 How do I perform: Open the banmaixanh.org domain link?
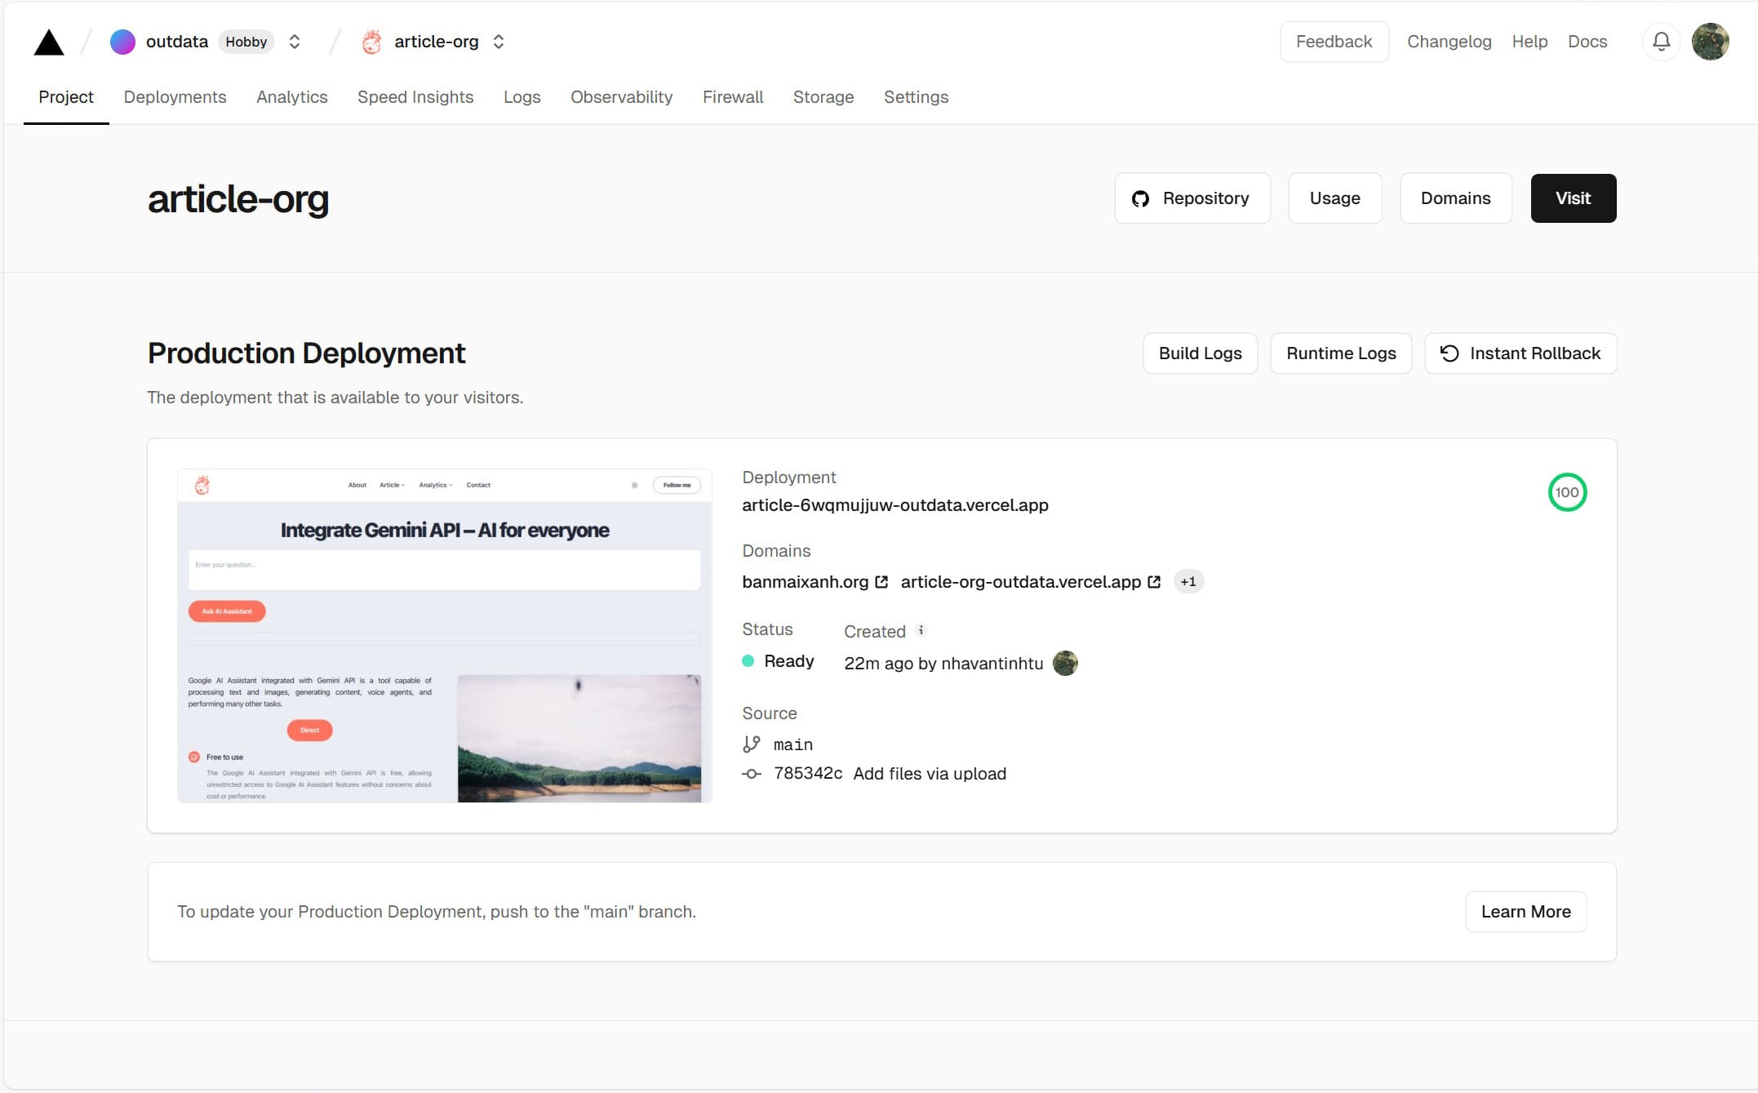click(806, 582)
